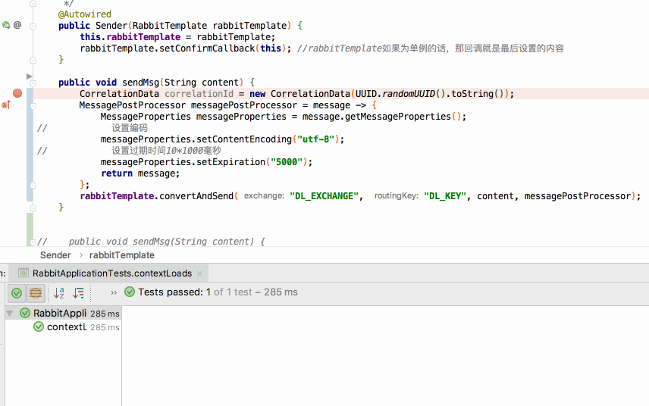This screenshot has height=406, width=649.
Task: Click the fold marker beside the commented sendMsg line
Action: click(33, 242)
